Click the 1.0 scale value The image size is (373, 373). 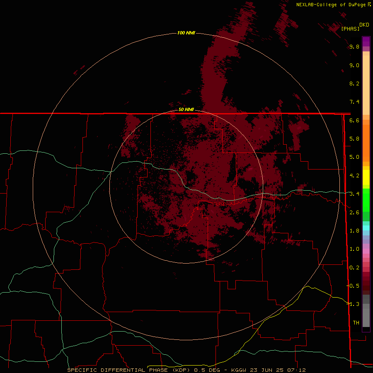click(x=354, y=249)
